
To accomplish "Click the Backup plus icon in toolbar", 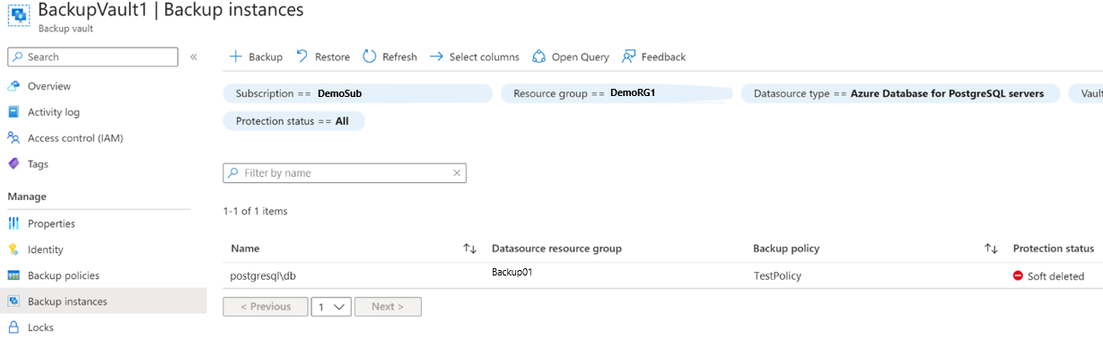I will click(236, 57).
